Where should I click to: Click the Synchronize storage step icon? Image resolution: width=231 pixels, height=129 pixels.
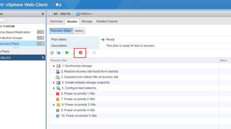(x=58, y=66)
